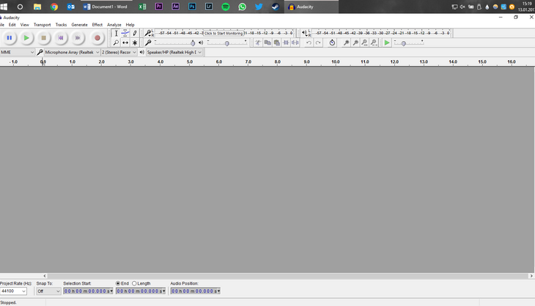Click the Pause transport button
Viewport: 535px width, 306px height.
click(x=10, y=38)
